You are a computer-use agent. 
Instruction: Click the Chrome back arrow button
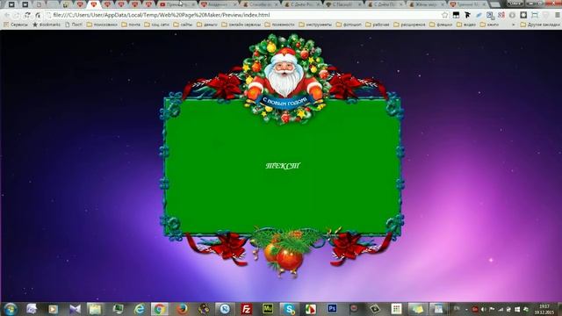tap(6, 15)
